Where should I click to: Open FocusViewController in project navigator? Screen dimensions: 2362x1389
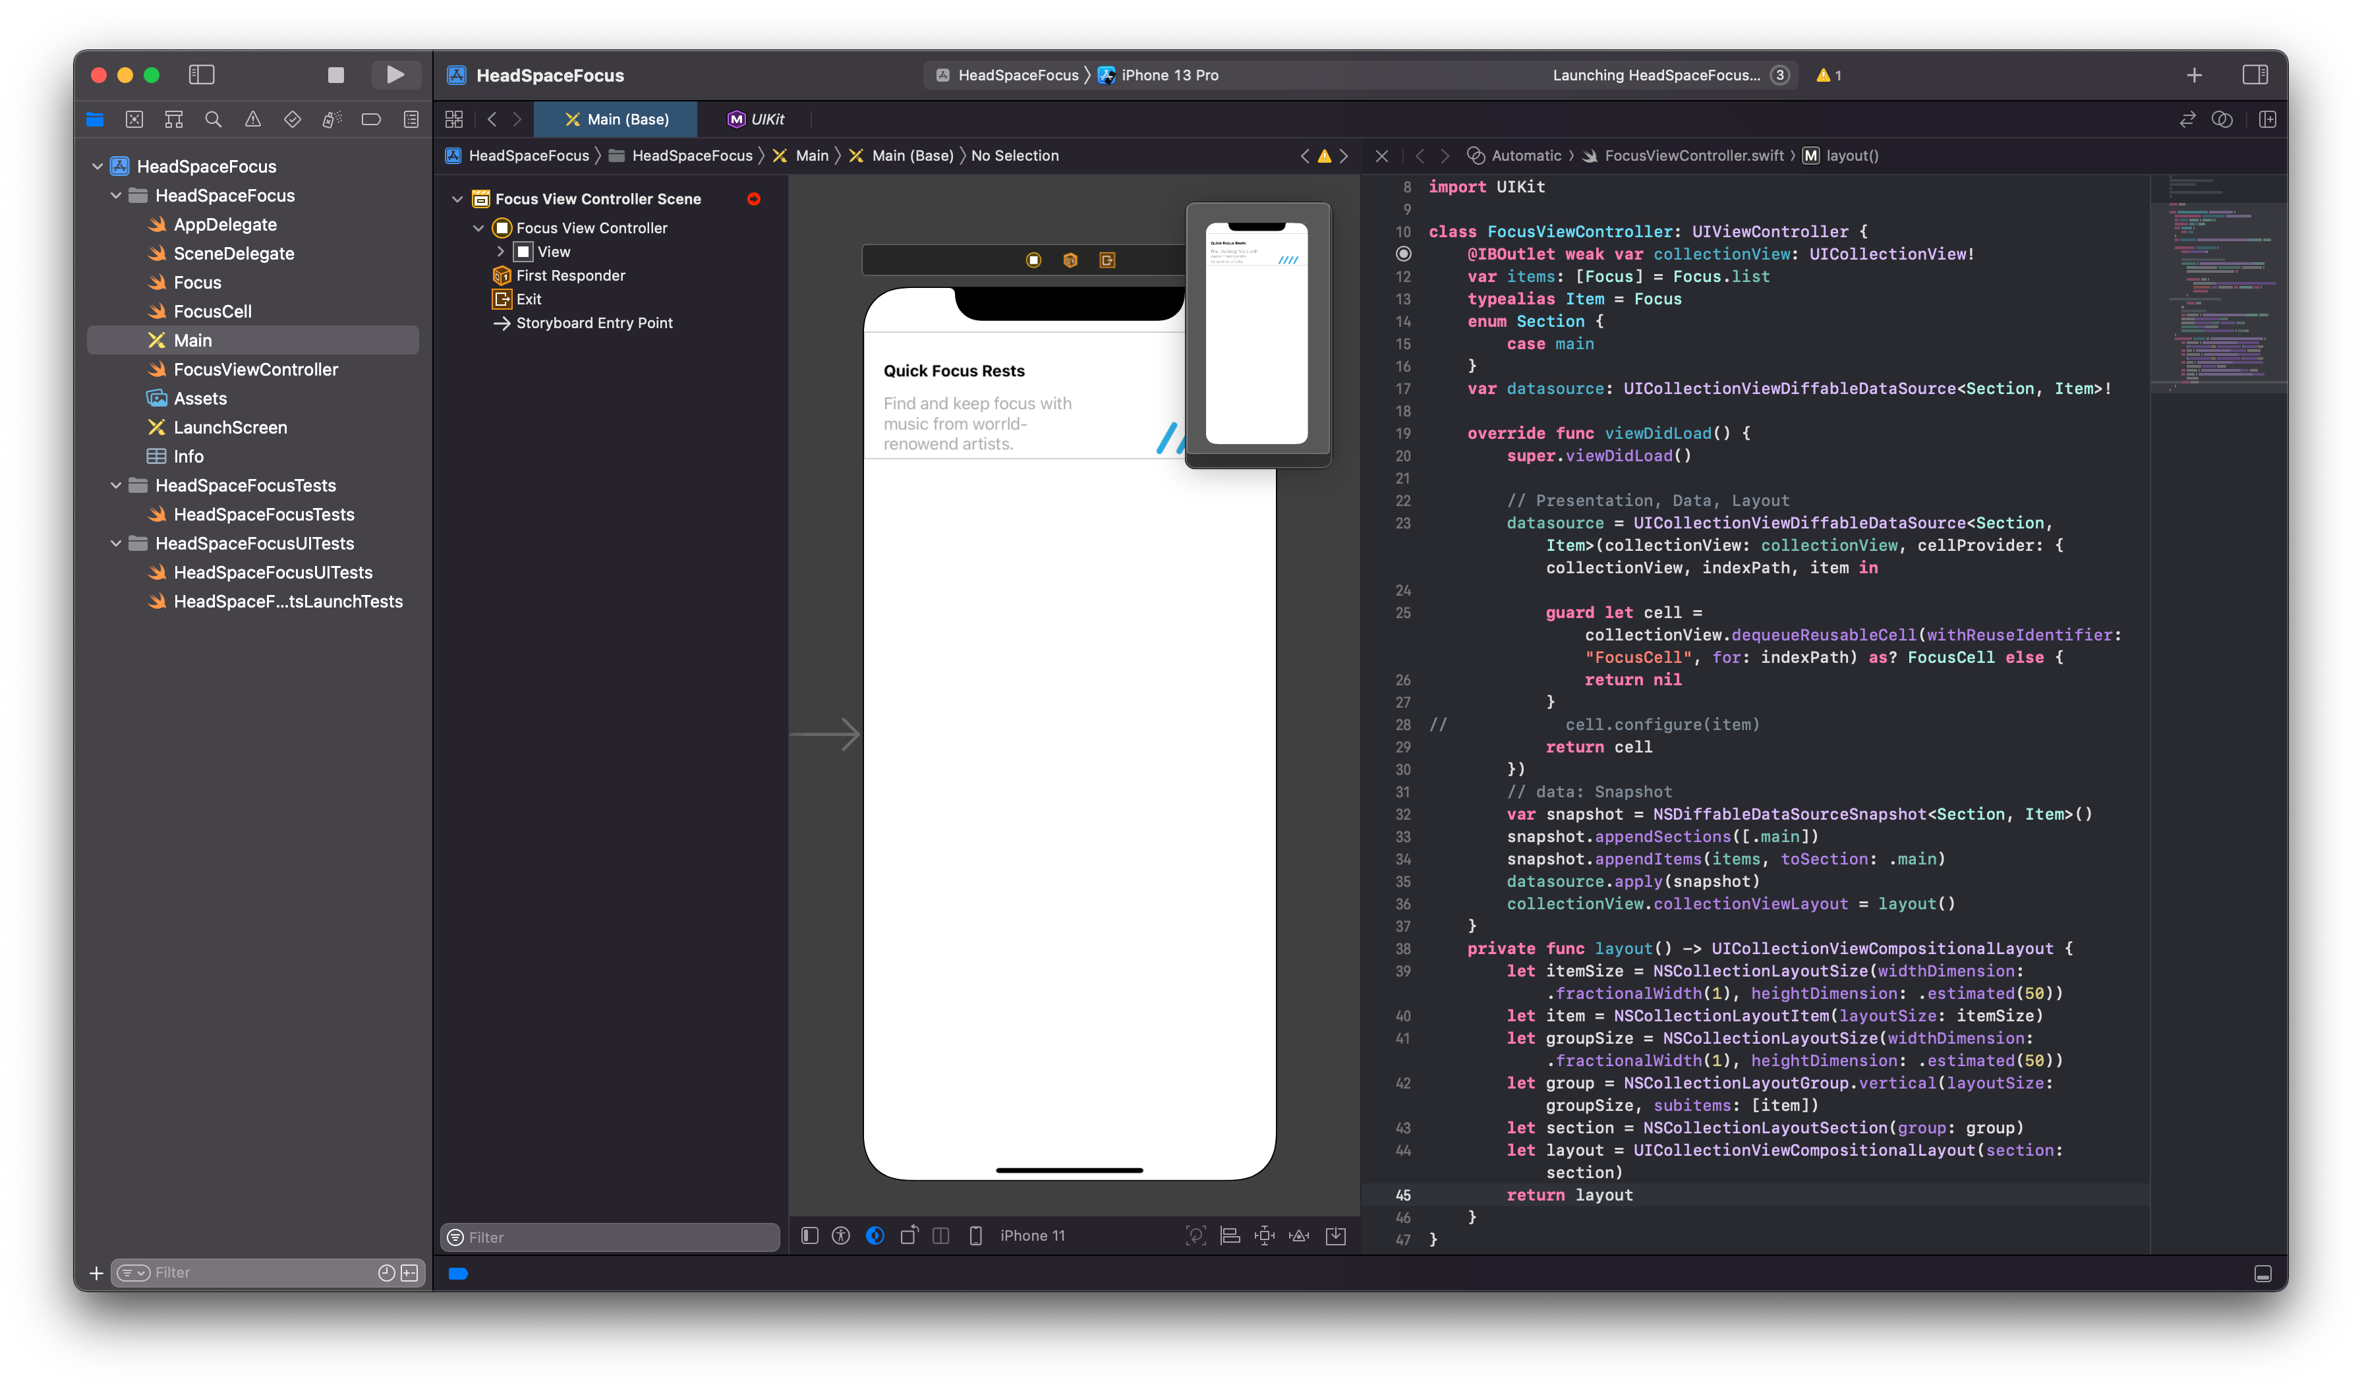(255, 369)
